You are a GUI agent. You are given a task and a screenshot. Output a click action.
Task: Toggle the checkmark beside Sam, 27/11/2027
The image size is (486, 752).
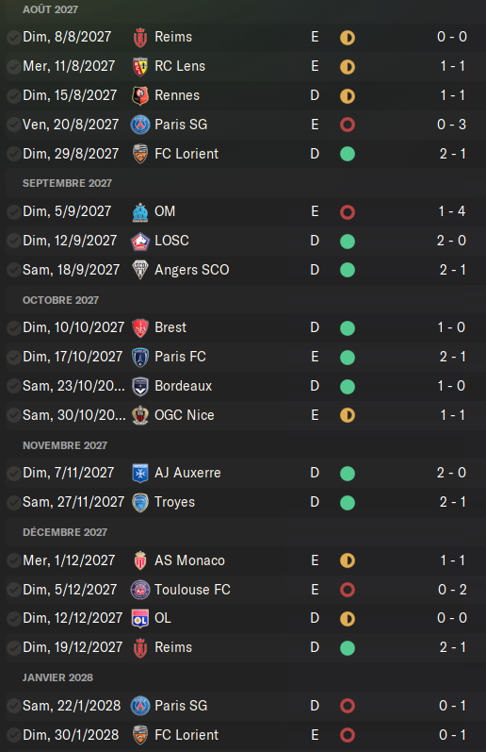[x=13, y=503]
